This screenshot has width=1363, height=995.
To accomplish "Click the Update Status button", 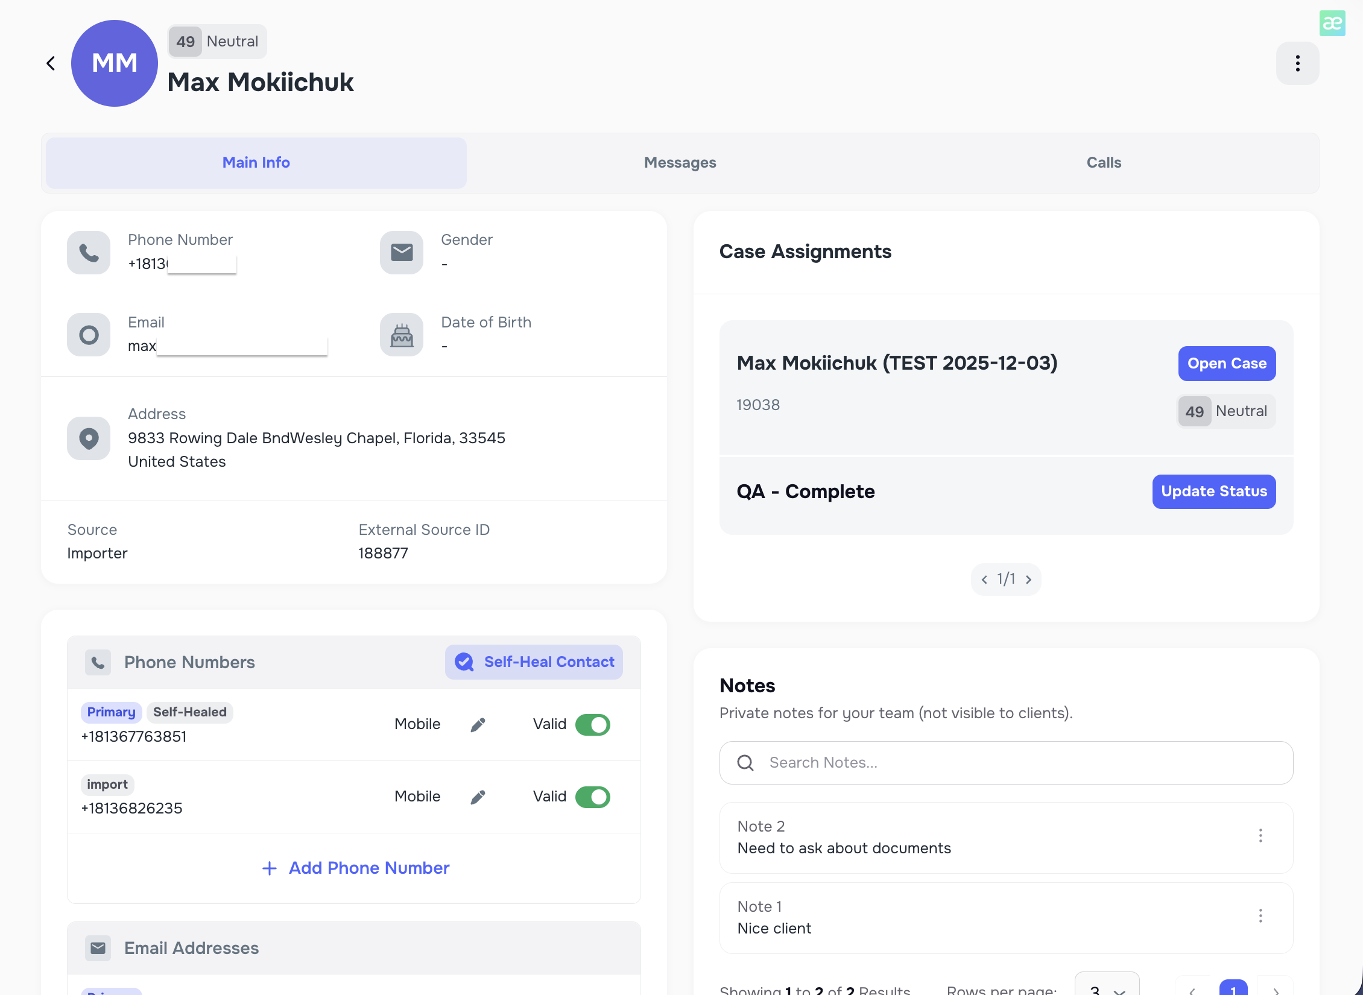I will (1213, 491).
